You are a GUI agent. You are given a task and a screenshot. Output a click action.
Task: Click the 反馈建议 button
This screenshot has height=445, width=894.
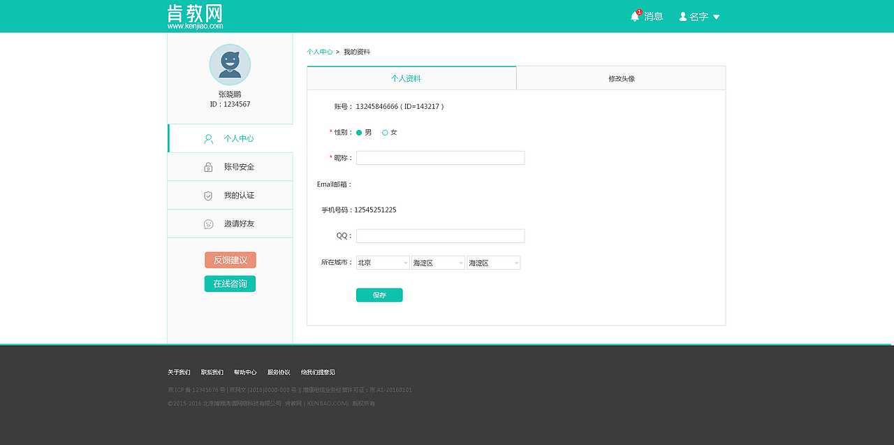pyautogui.click(x=230, y=260)
